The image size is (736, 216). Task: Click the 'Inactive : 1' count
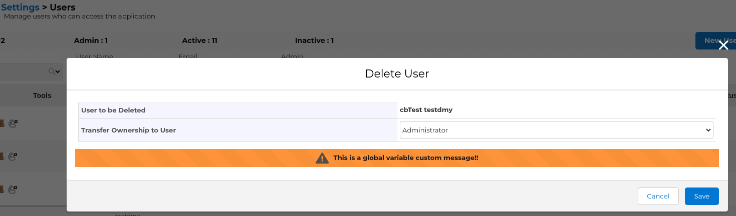pyautogui.click(x=314, y=40)
